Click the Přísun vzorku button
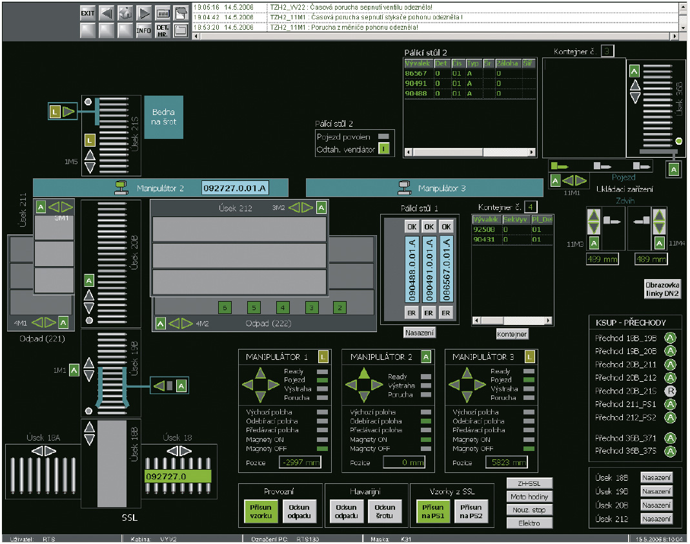The width and height of the screenshot is (690, 544). pyautogui.click(x=261, y=511)
